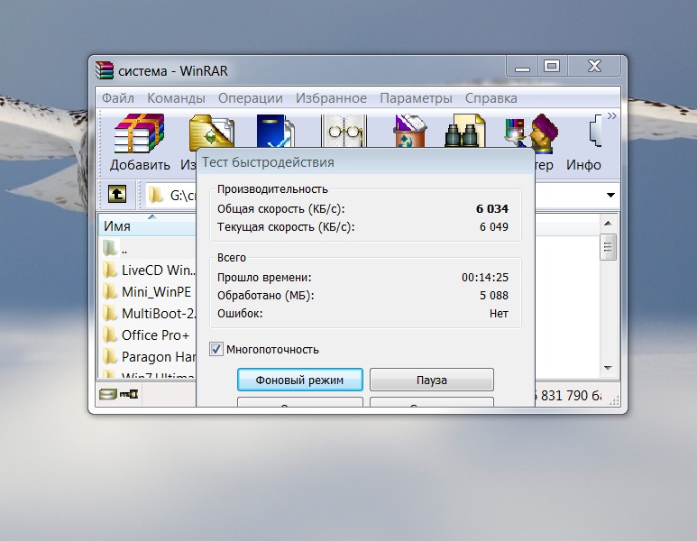Click the WinRAR books icon in title bar

tap(105, 70)
